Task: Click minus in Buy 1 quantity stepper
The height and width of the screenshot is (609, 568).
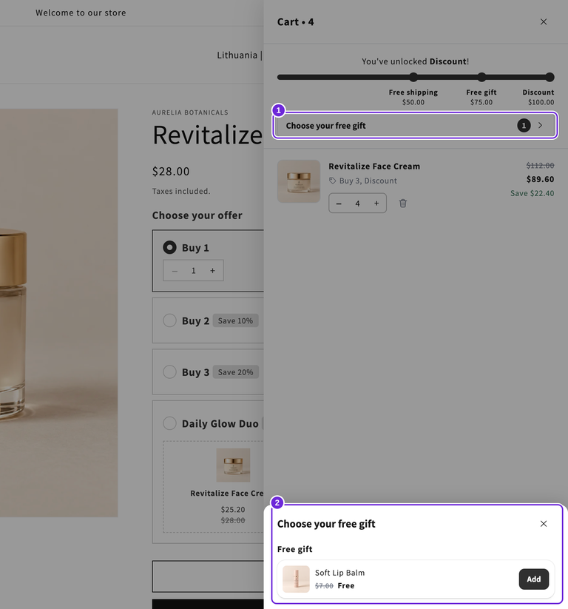Action: [175, 271]
